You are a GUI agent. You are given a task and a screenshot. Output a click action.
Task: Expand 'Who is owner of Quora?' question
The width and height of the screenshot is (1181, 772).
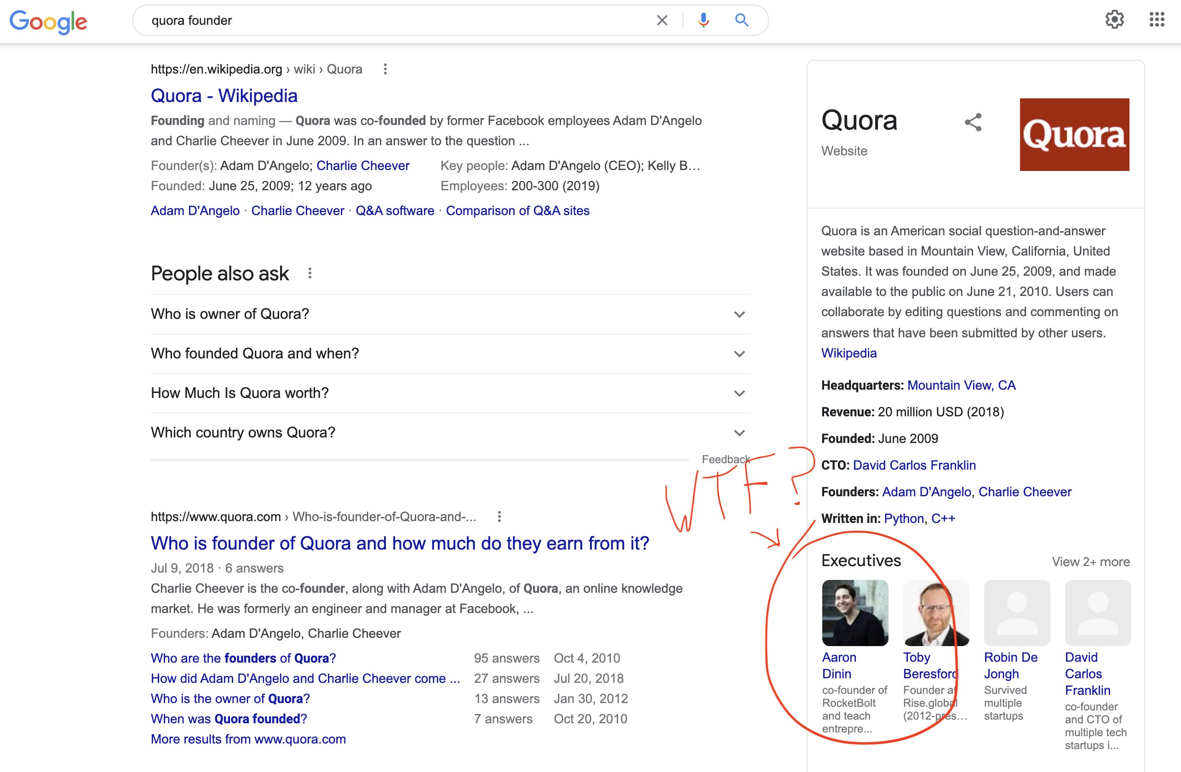click(x=450, y=314)
